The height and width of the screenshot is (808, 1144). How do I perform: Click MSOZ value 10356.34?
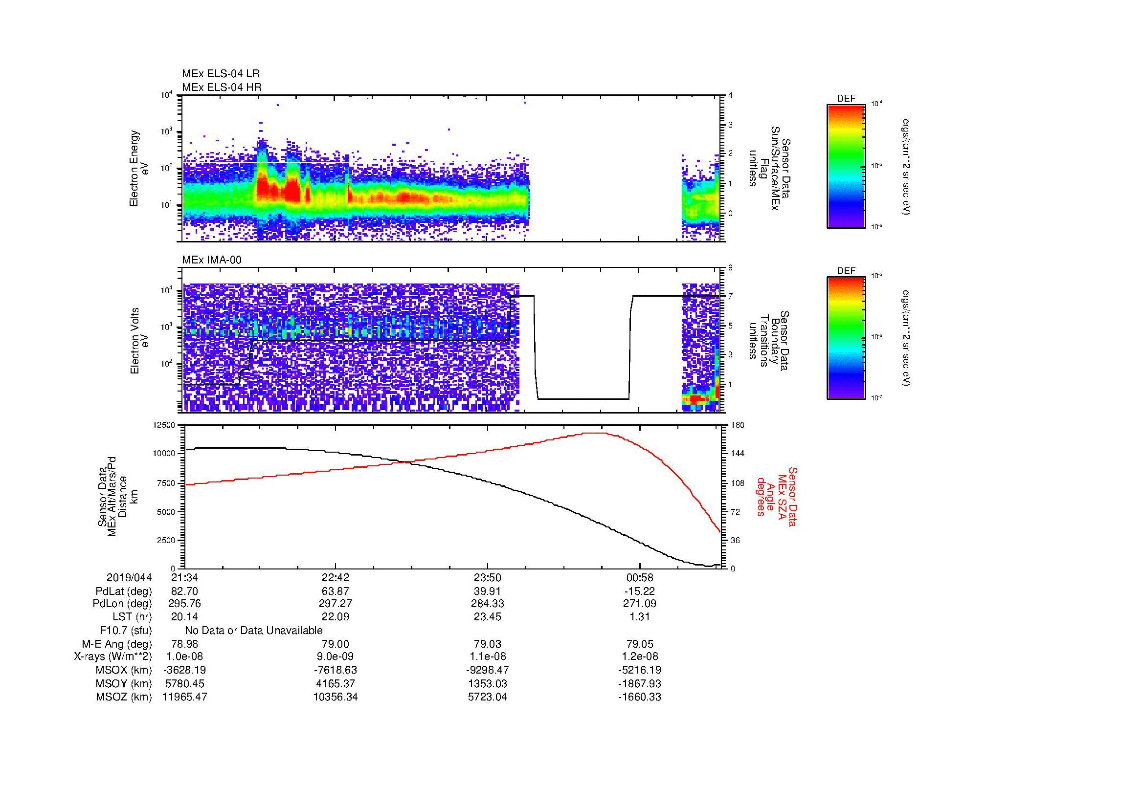[x=336, y=697]
